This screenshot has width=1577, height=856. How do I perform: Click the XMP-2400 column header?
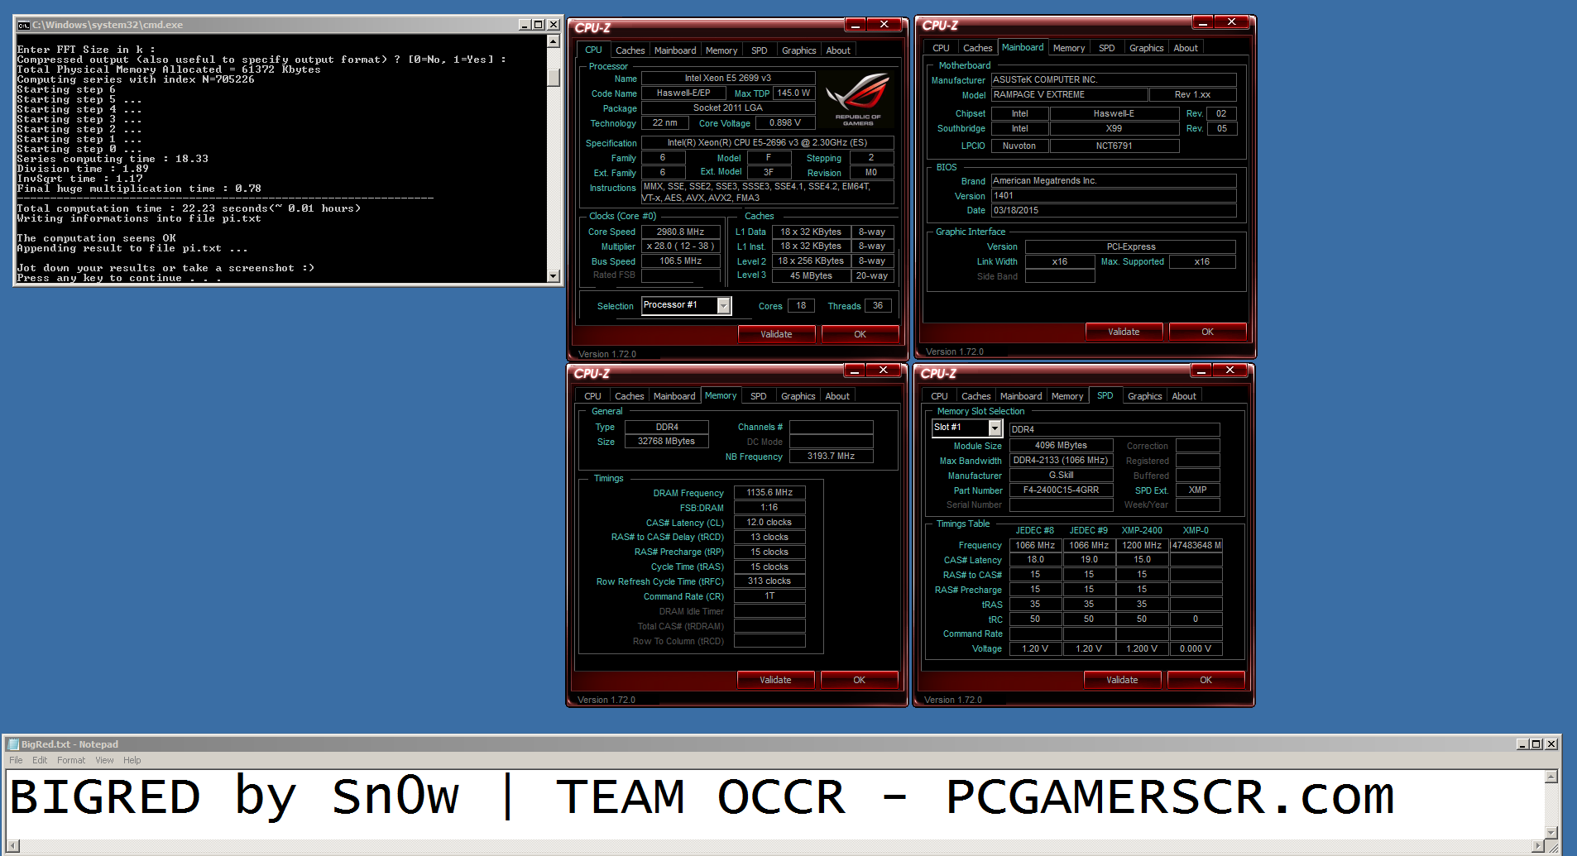1142,530
